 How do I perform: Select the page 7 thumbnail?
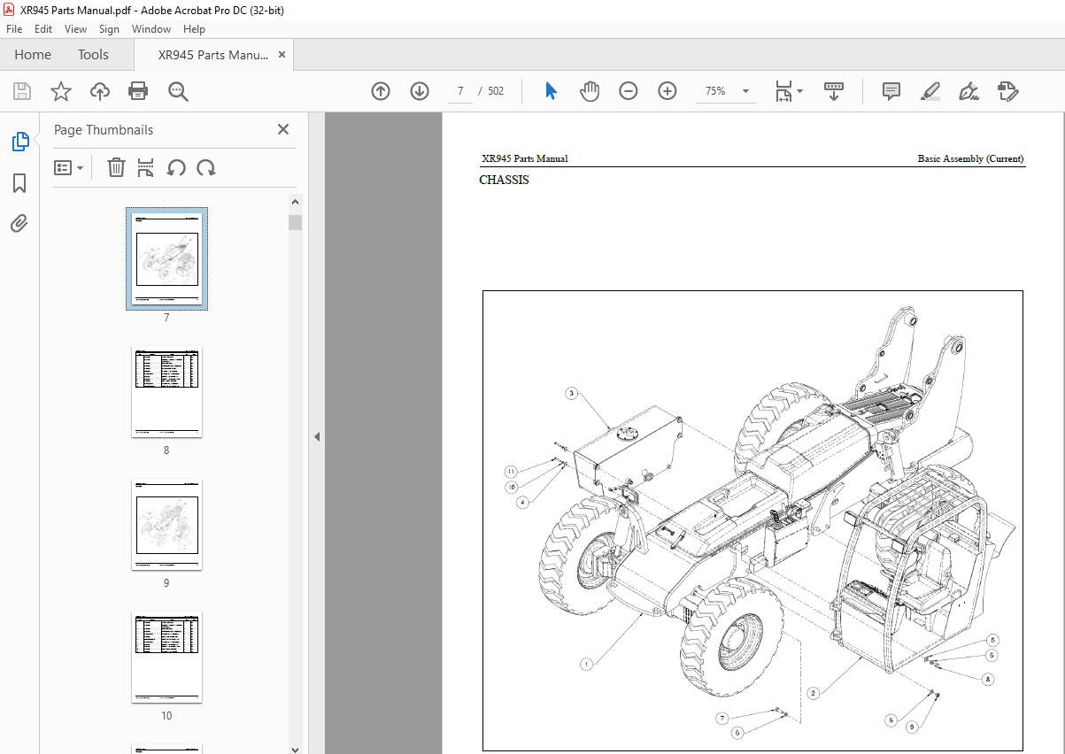[166, 258]
